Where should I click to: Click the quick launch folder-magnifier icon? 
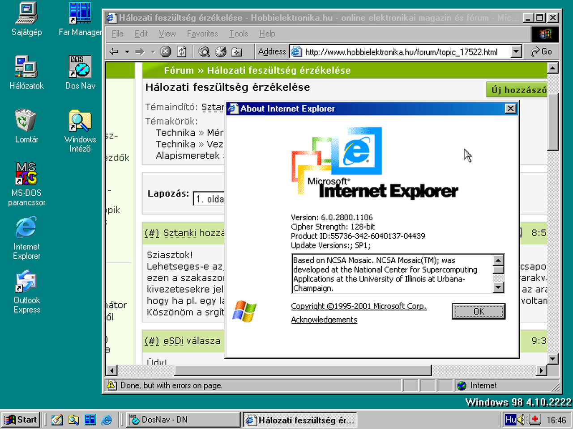[73, 420]
